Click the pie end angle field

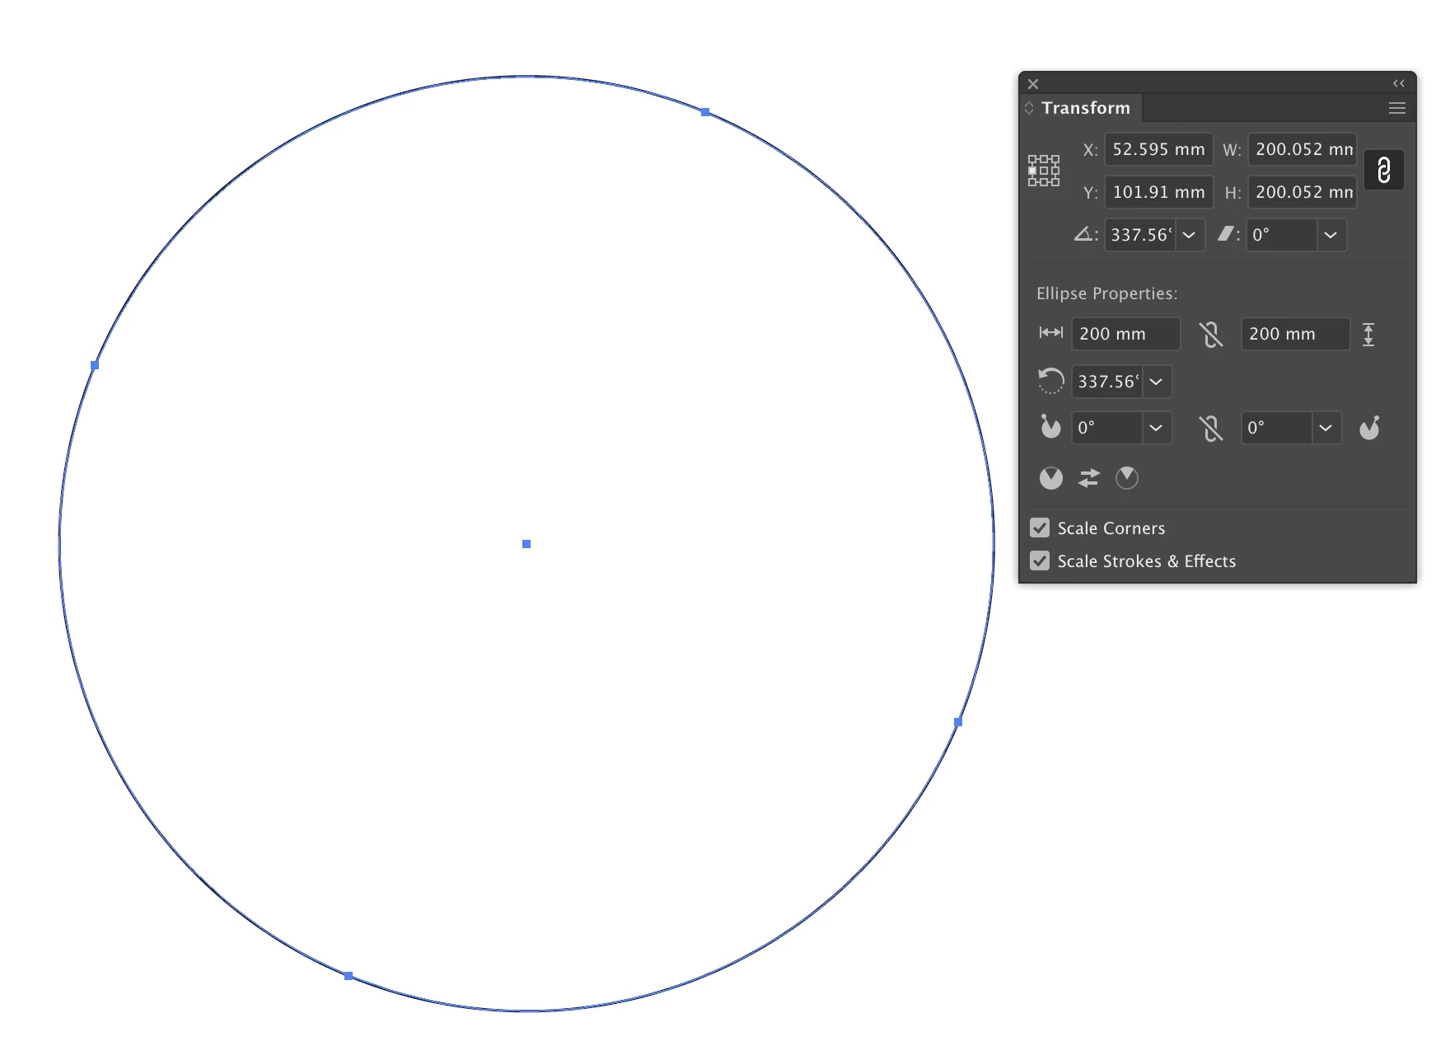coord(1277,428)
